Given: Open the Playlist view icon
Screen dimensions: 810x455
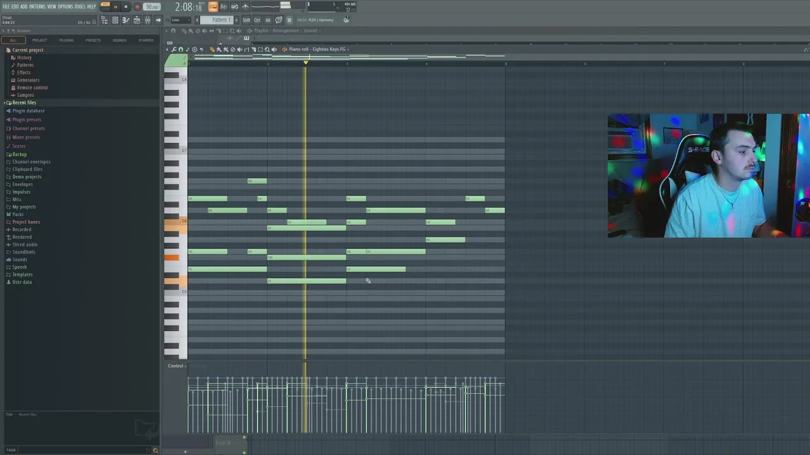Looking at the screenshot, I should (x=137, y=20).
